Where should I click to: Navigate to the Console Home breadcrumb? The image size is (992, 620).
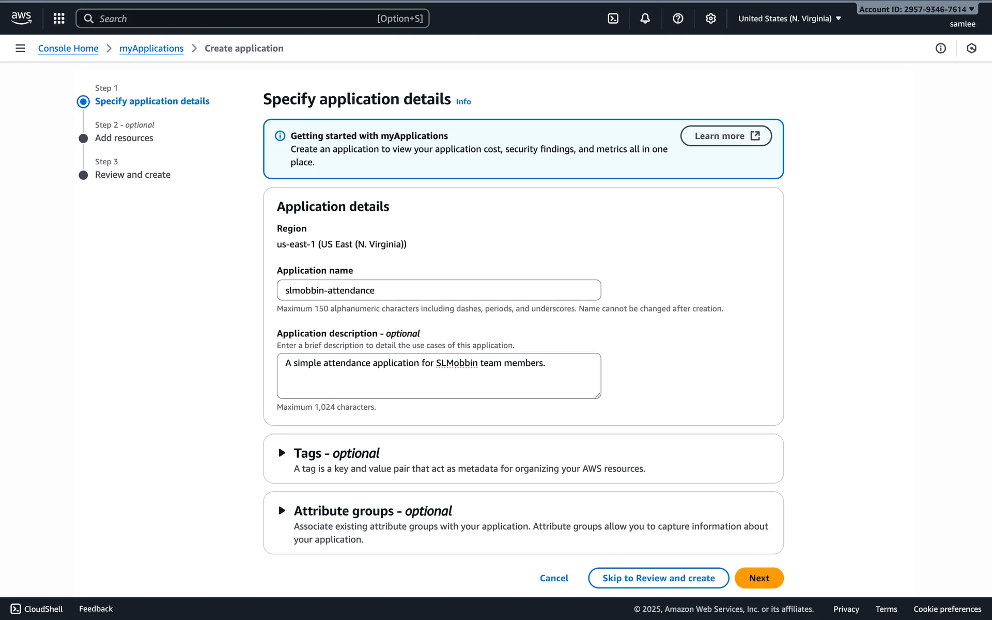coord(68,48)
